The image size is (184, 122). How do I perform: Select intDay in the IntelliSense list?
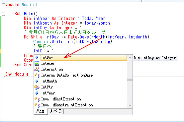pos(84,57)
